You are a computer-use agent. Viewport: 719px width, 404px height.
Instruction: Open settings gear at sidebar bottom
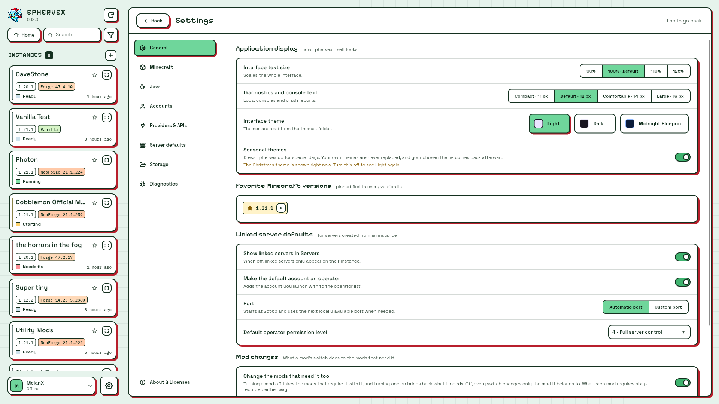[x=109, y=386]
